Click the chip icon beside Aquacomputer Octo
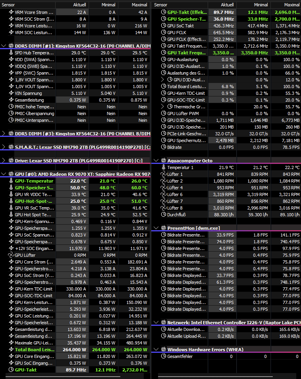Image resolution: width=301 pixels, height=379 pixels. [164, 160]
